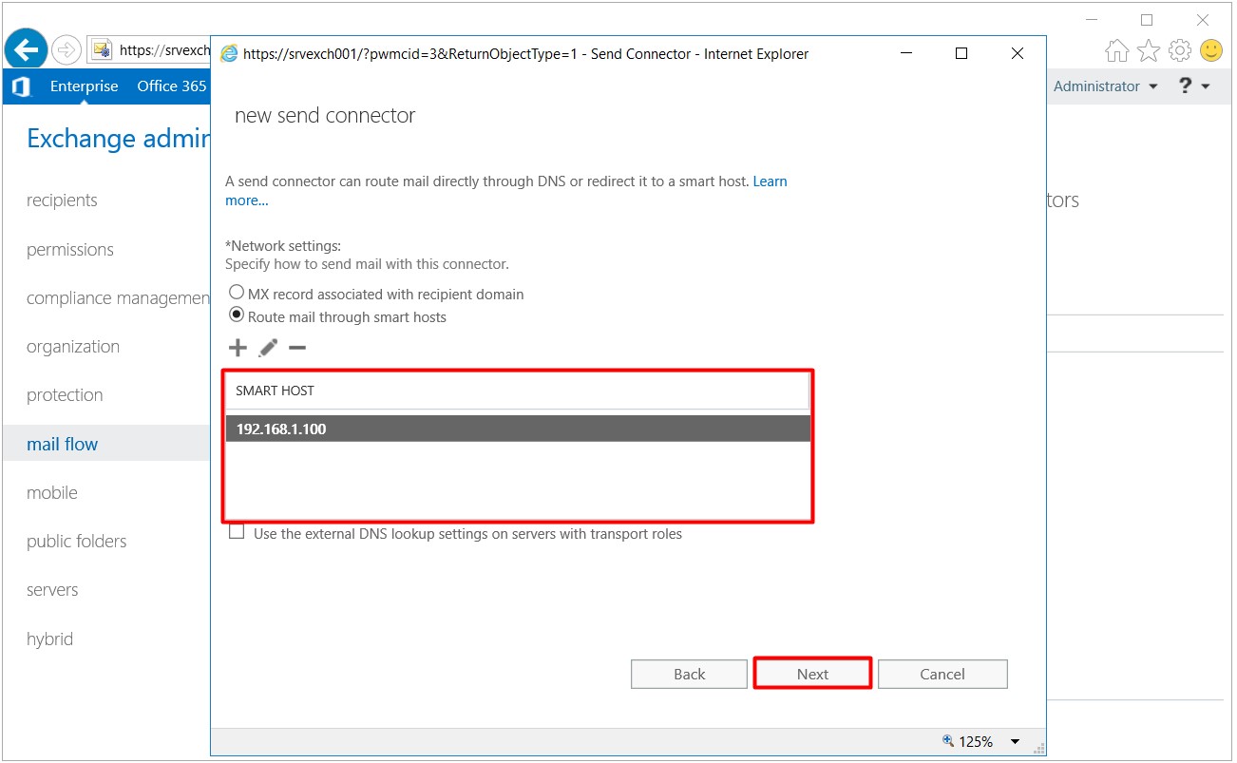Open the Internet Explorer home icon
The image size is (1237, 763).
pos(1117,50)
